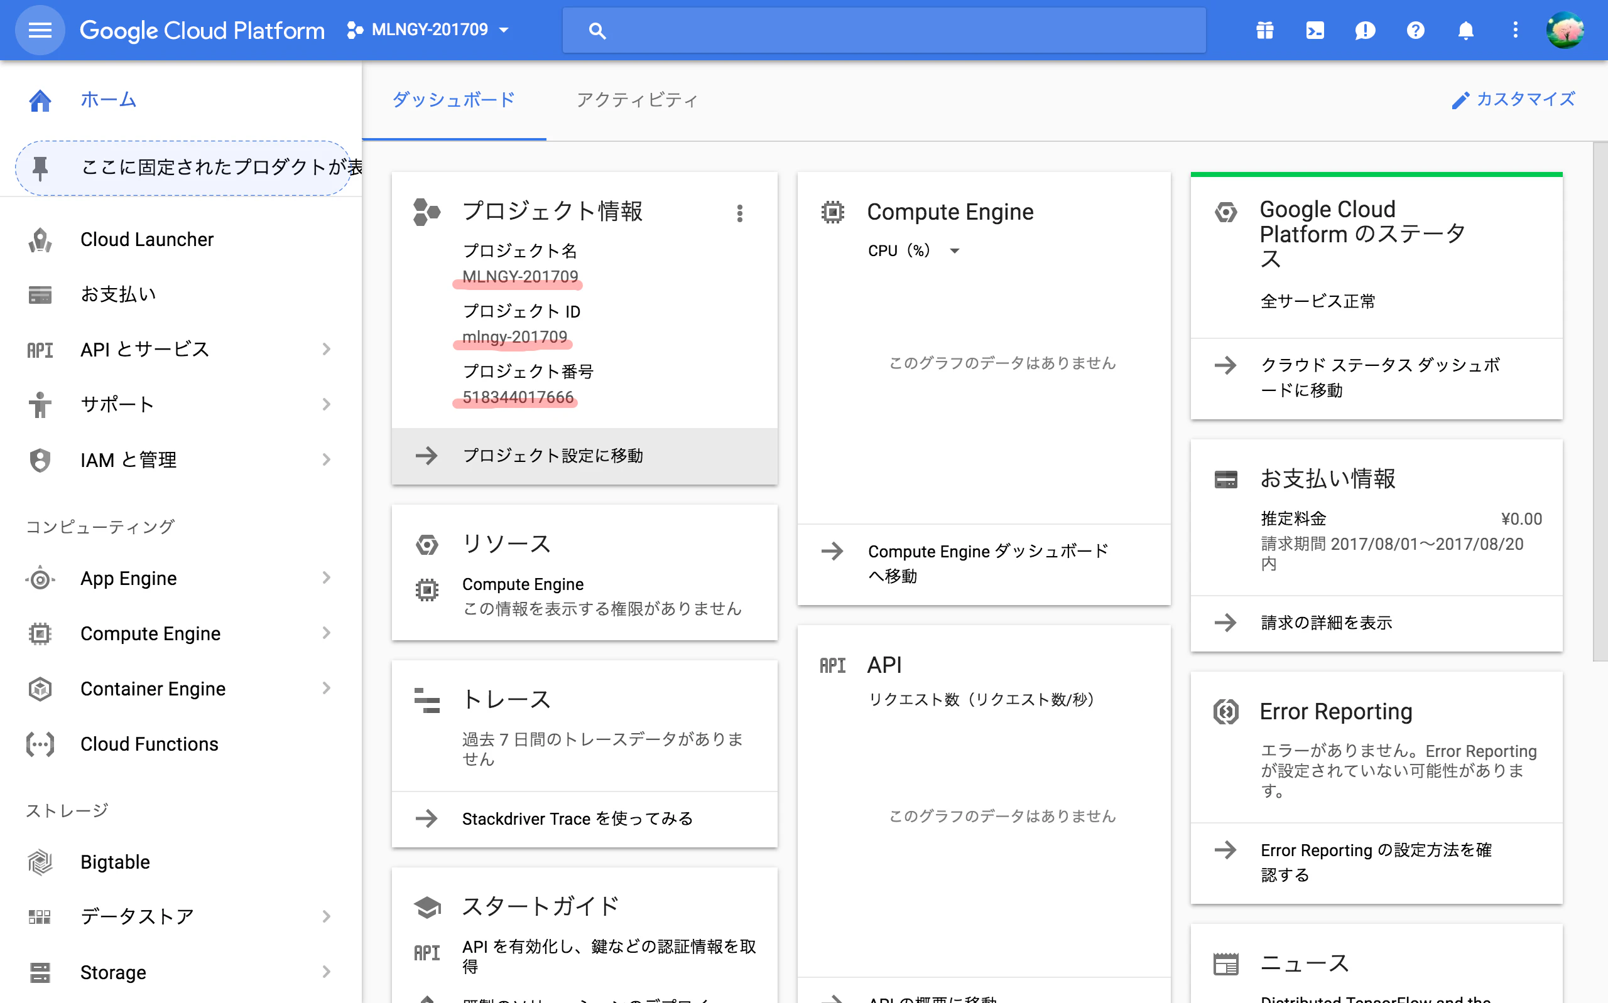Image resolution: width=1608 pixels, height=1003 pixels.
Task: Open Cloud Launcher from the sidebar
Action: [146, 239]
